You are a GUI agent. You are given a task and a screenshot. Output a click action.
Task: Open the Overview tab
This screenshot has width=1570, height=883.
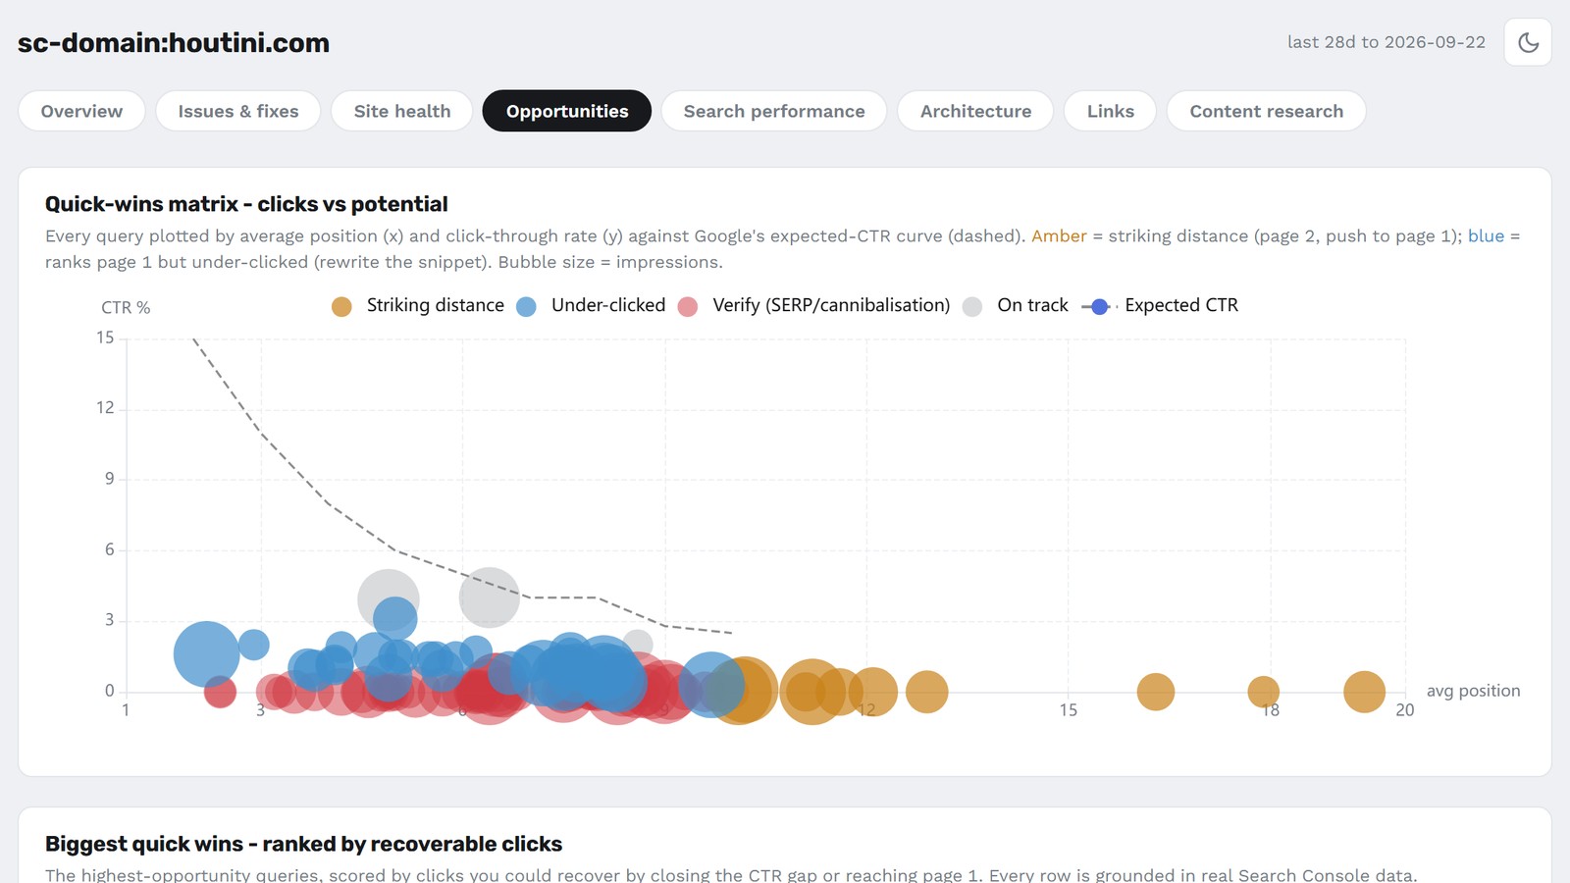tap(81, 111)
